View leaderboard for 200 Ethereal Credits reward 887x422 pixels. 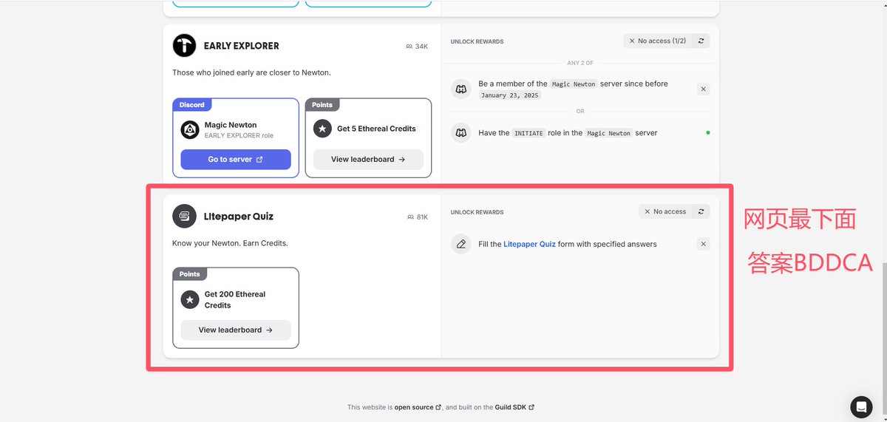(x=236, y=330)
